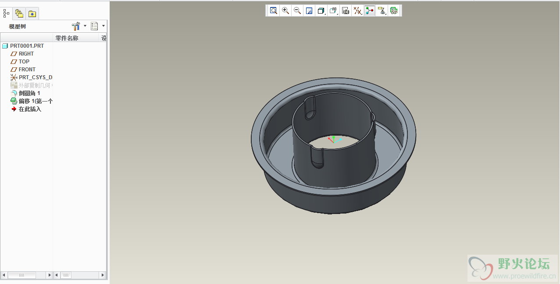
Task: Select the PRT_CSYS_D coordinate system item
Action: [x=32, y=77]
